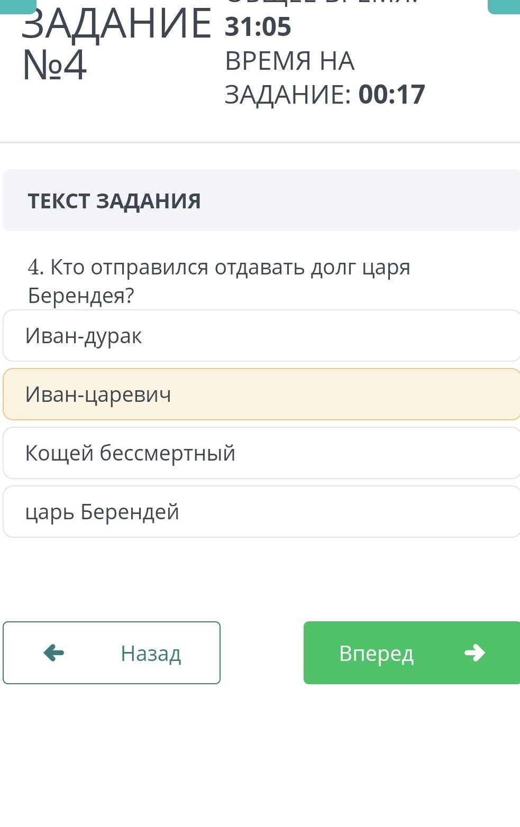Click the task timer value 00:17
This screenshot has width=520, height=827.
coord(391,95)
